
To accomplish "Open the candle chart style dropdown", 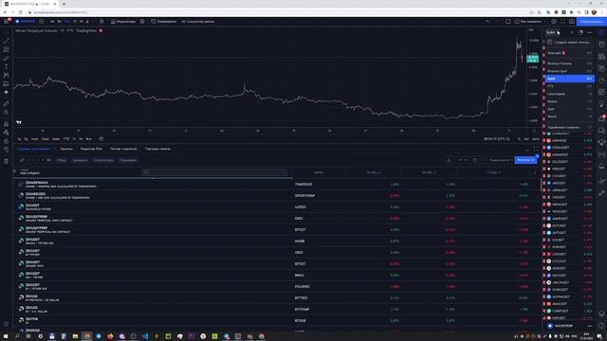I will pos(101,21).
